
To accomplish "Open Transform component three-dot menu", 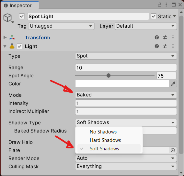I will (x=173, y=37).
